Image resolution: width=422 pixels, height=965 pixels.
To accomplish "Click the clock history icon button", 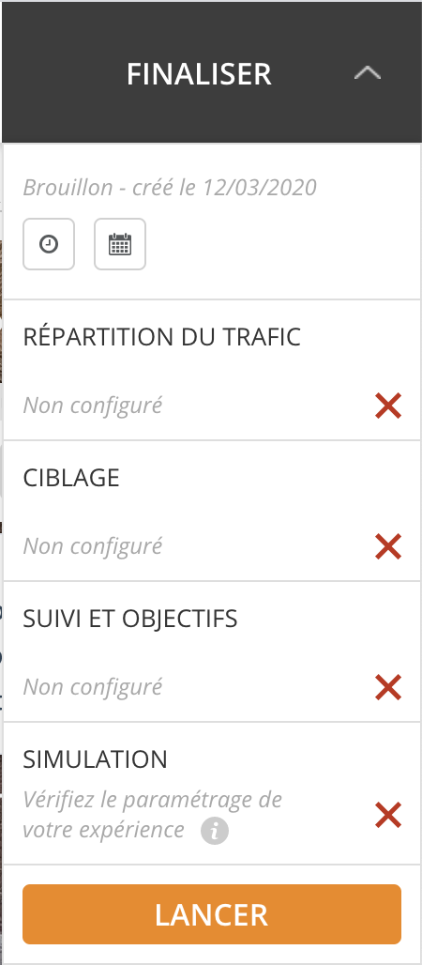I will [49, 244].
